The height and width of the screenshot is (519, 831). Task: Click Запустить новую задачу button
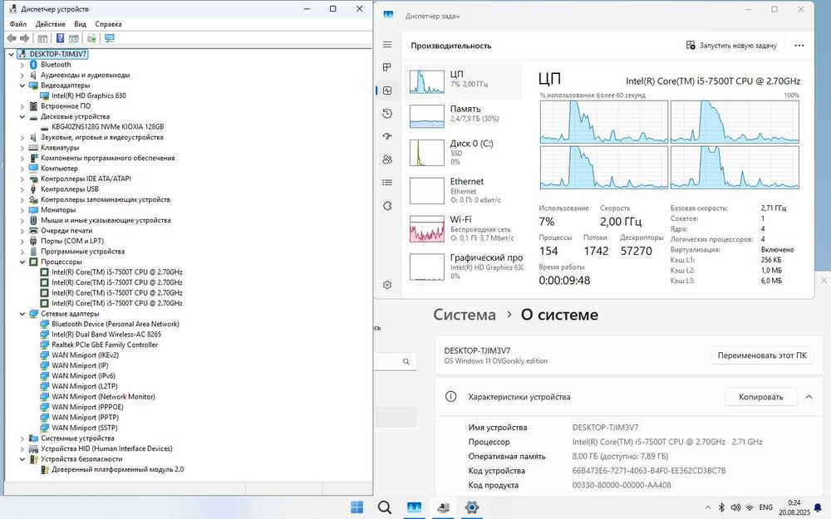pos(731,46)
